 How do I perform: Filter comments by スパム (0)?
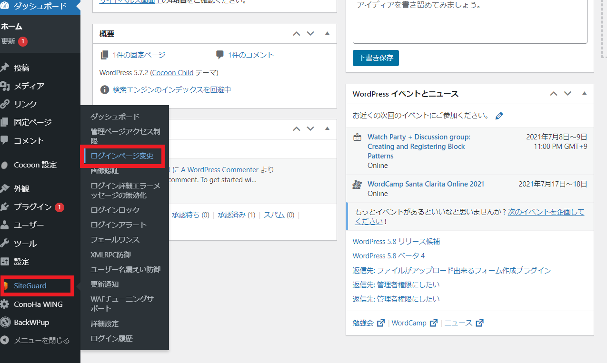[x=279, y=215]
